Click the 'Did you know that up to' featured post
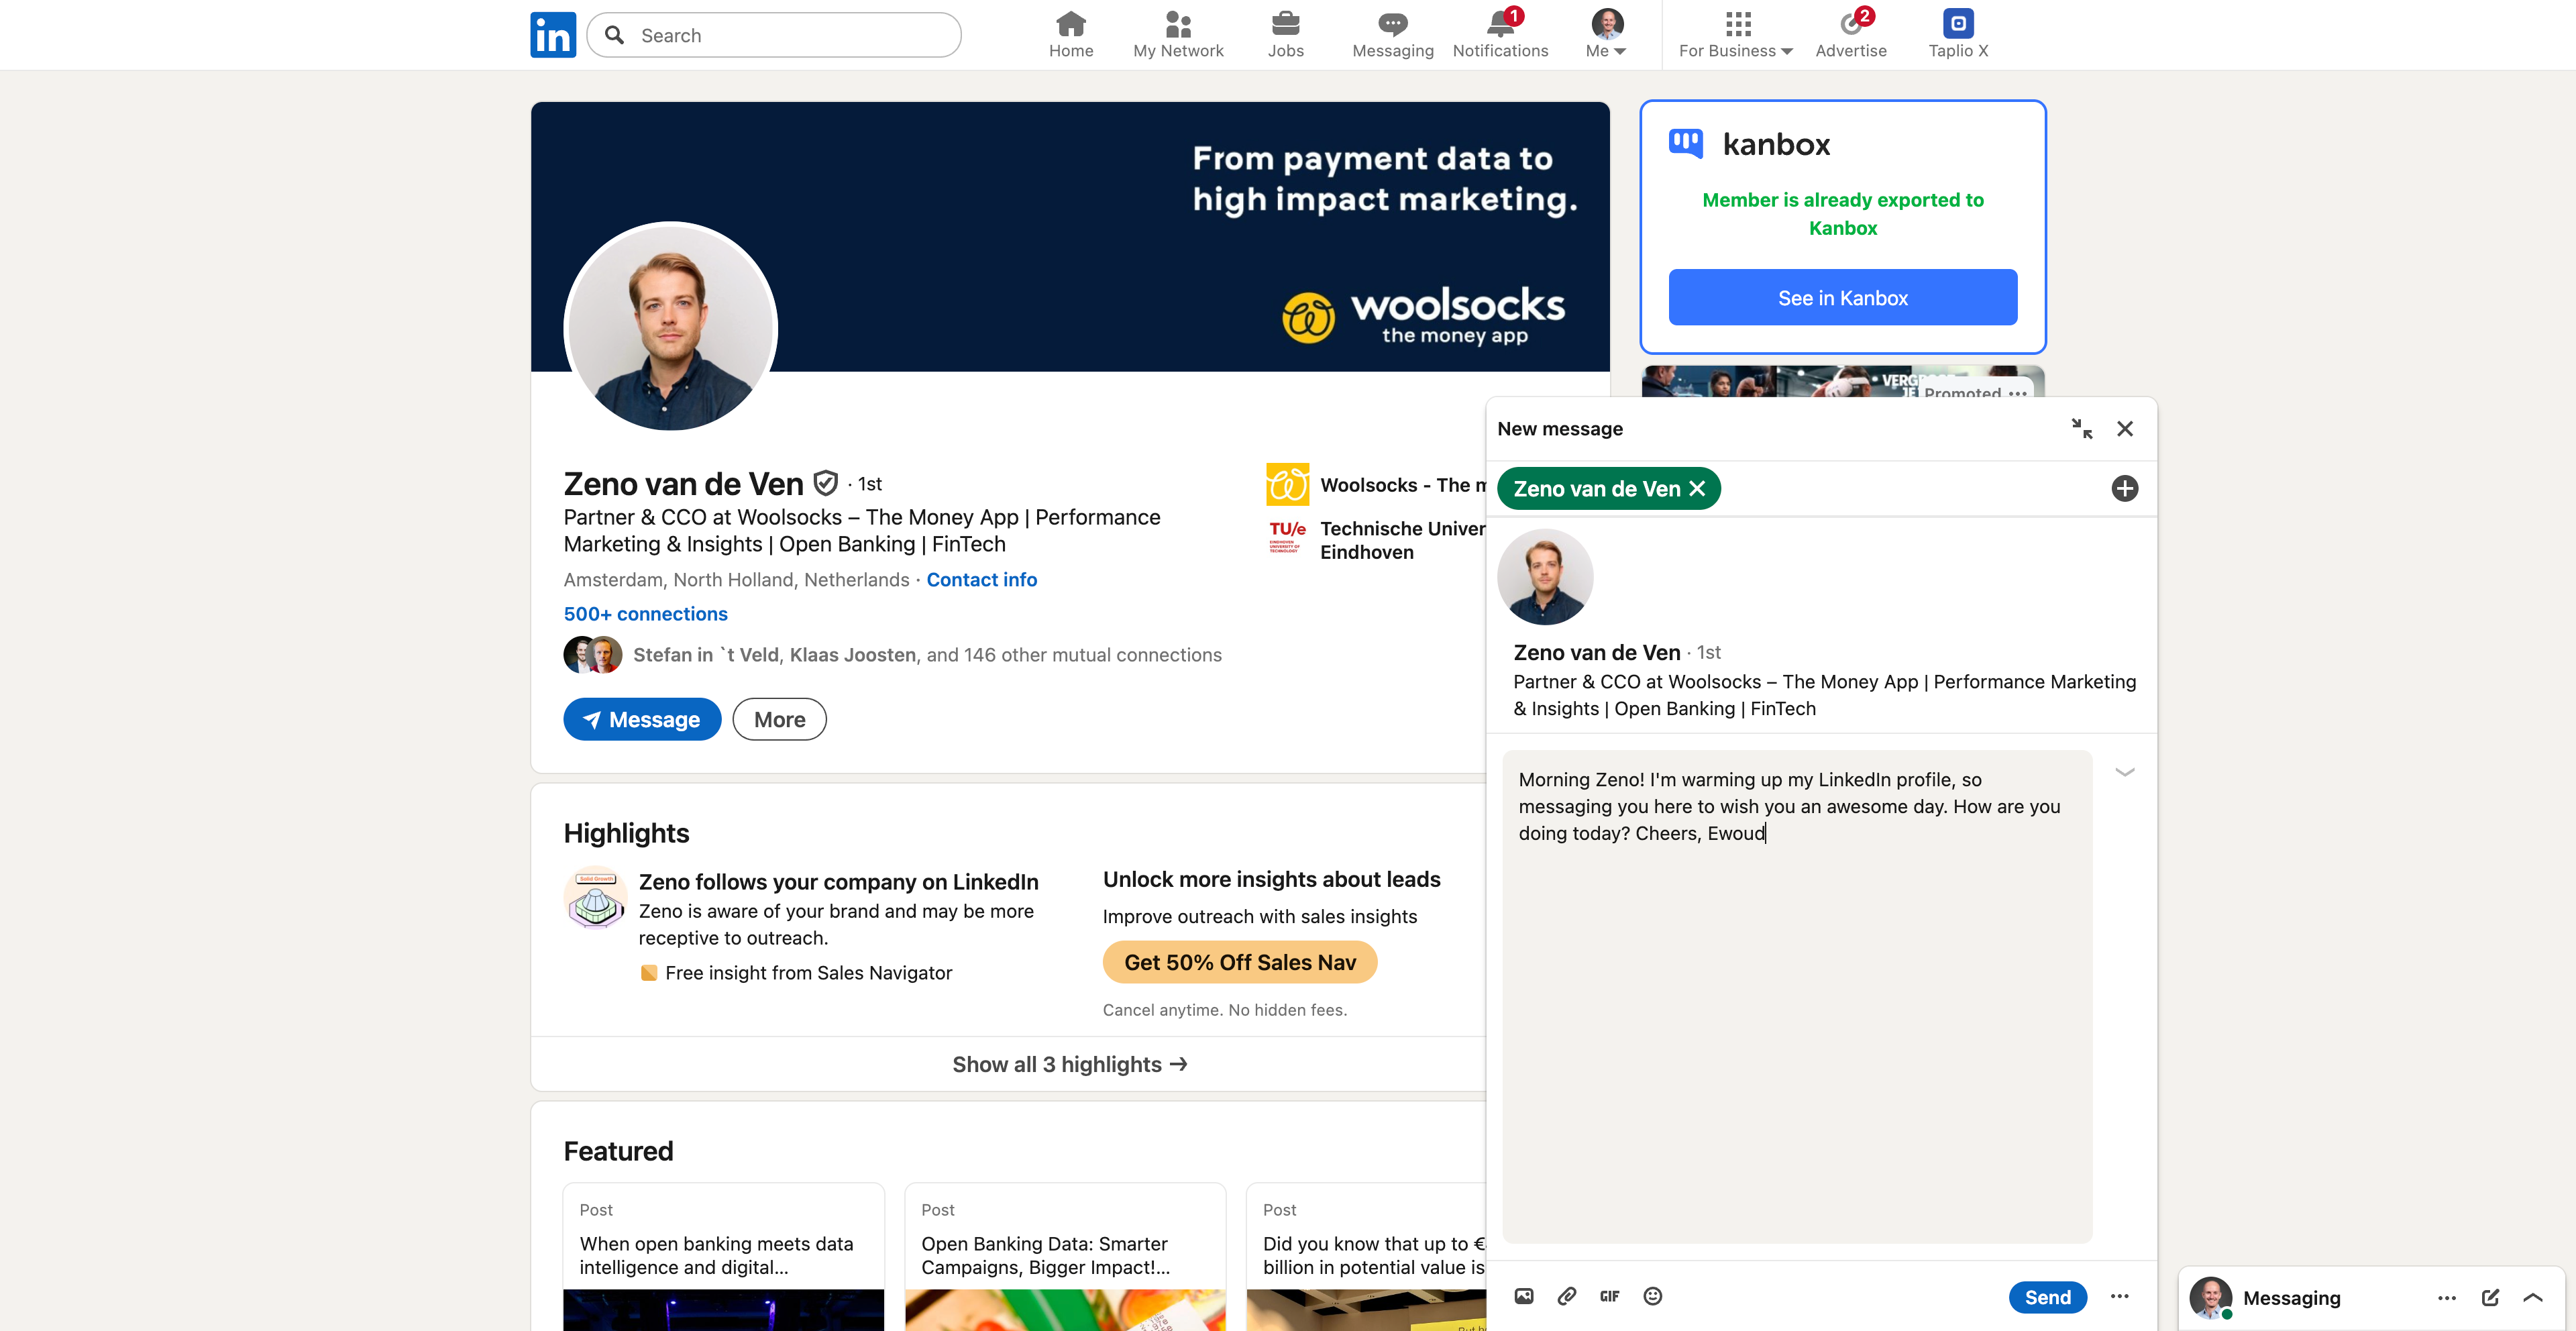The image size is (2576, 1331). (x=1366, y=1256)
